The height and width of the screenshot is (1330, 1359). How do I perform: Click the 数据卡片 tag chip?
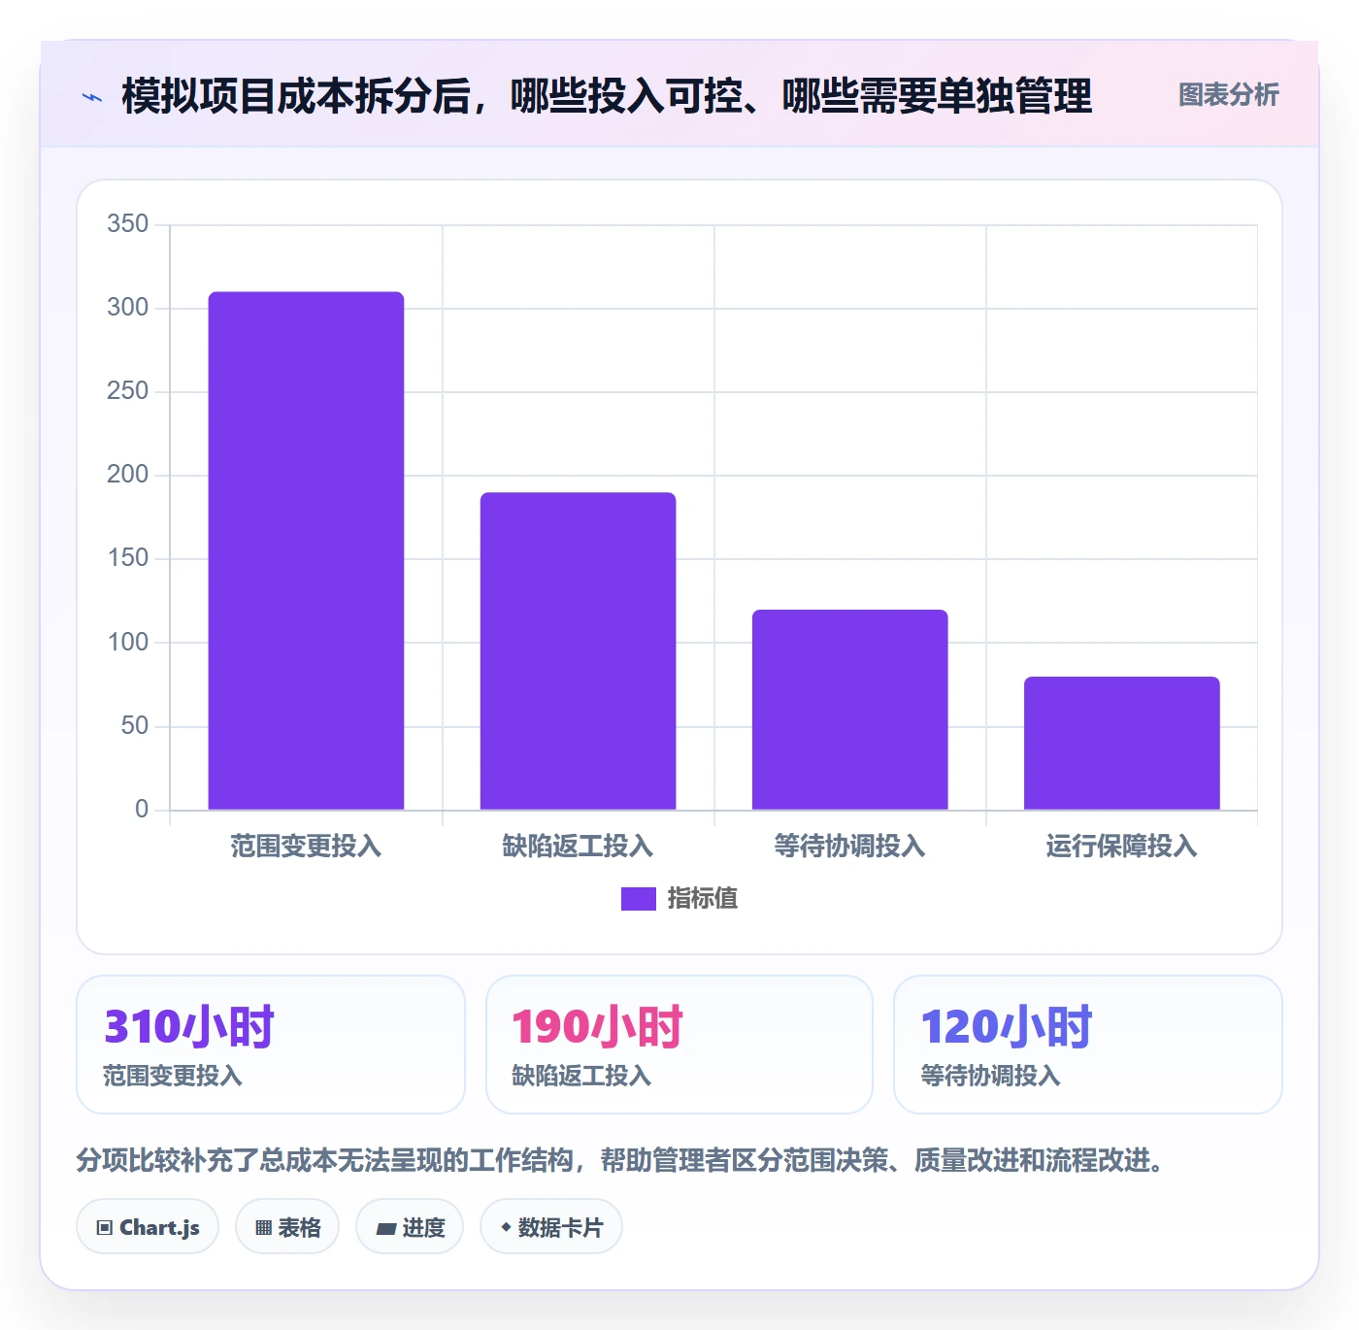551,1227
